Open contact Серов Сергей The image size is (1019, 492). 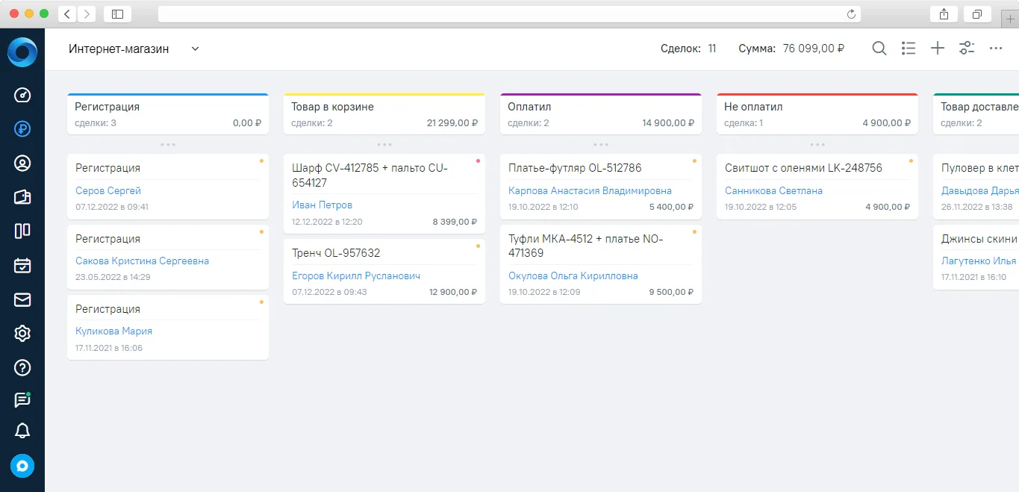[x=108, y=190]
